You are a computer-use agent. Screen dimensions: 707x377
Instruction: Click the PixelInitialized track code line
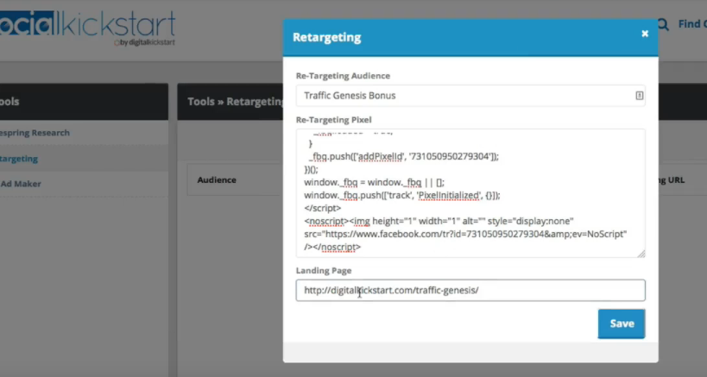click(402, 196)
